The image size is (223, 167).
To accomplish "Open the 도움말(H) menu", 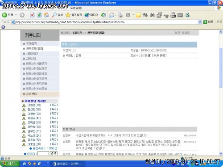I will tap(76, 8).
